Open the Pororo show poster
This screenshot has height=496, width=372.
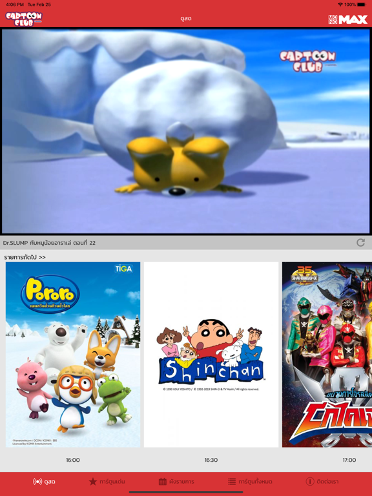point(73,355)
